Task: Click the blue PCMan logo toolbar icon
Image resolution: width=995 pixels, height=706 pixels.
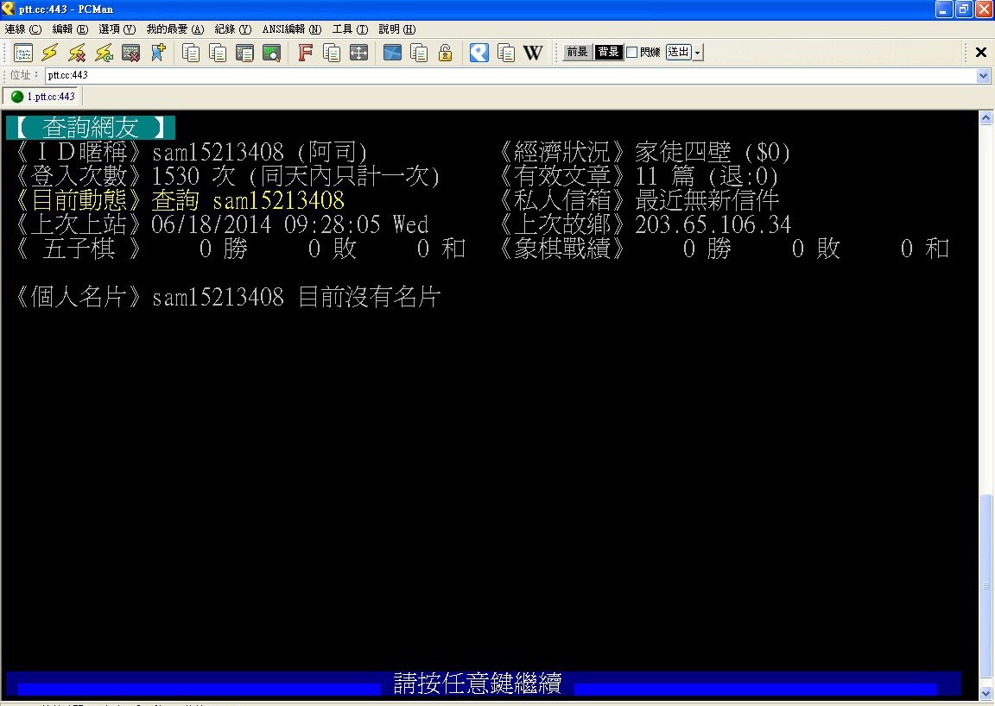Action: click(x=479, y=53)
